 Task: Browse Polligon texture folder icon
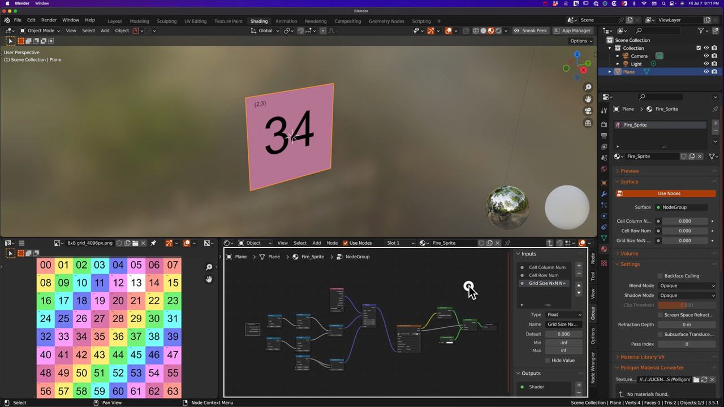pos(697,379)
